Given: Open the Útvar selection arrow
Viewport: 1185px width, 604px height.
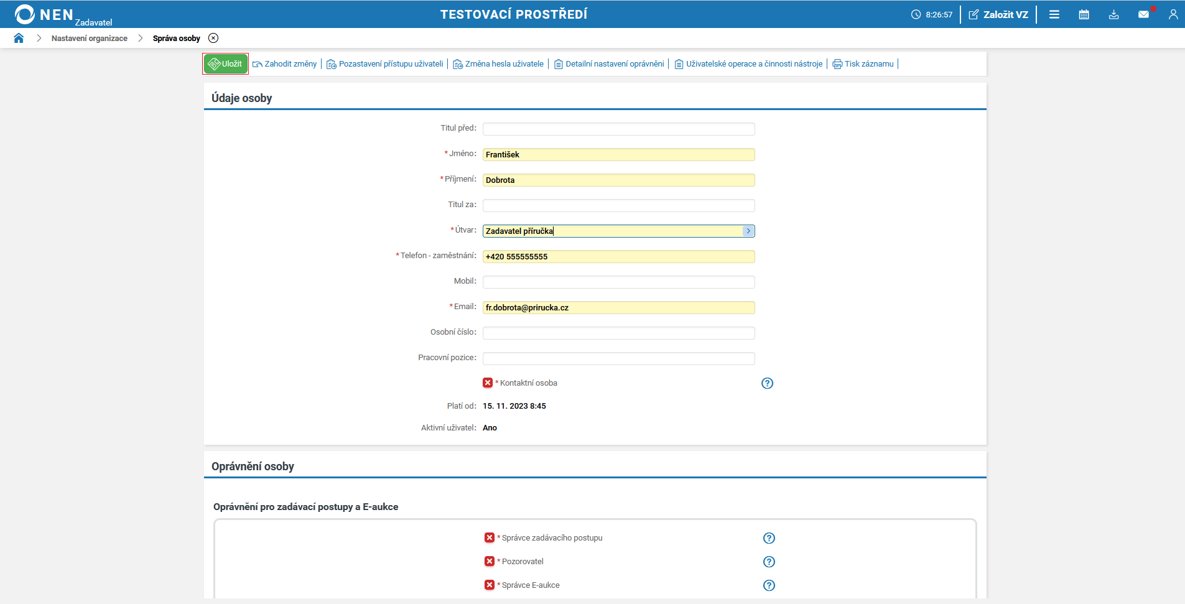Looking at the screenshot, I should coord(748,231).
